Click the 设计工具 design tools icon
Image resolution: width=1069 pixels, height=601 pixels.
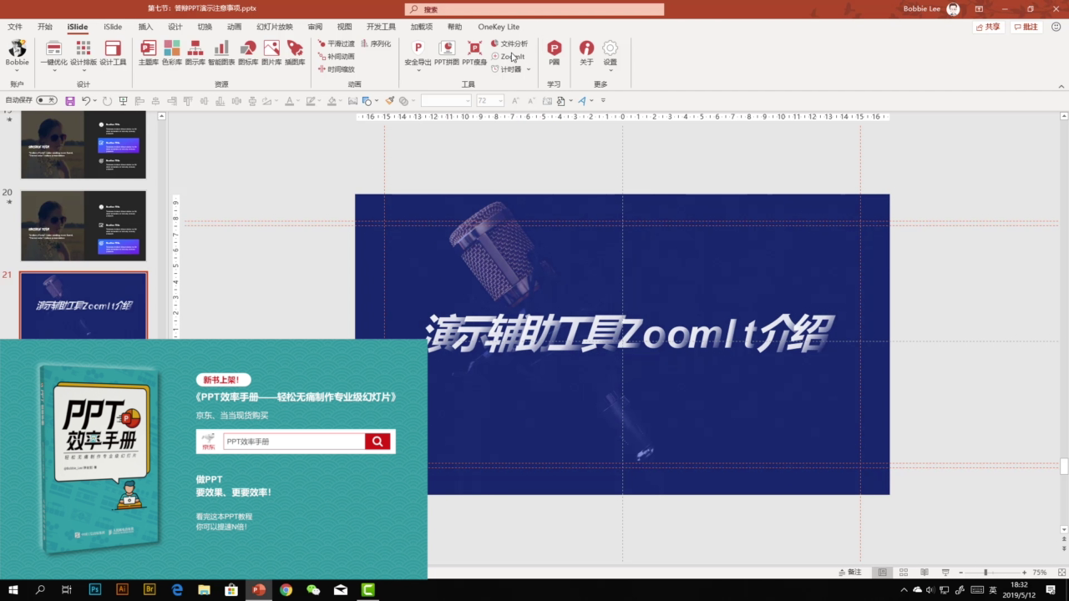(113, 53)
